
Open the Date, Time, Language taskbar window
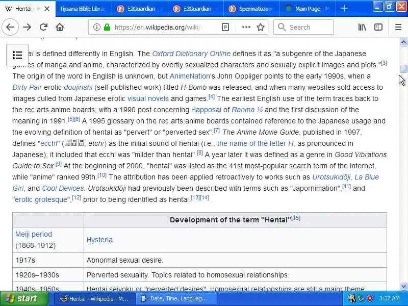point(175,299)
